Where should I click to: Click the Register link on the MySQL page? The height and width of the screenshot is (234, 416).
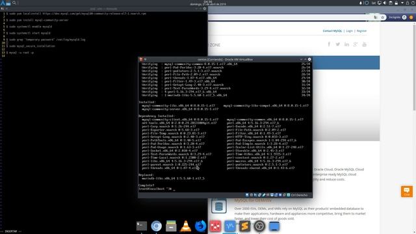(x=361, y=31)
